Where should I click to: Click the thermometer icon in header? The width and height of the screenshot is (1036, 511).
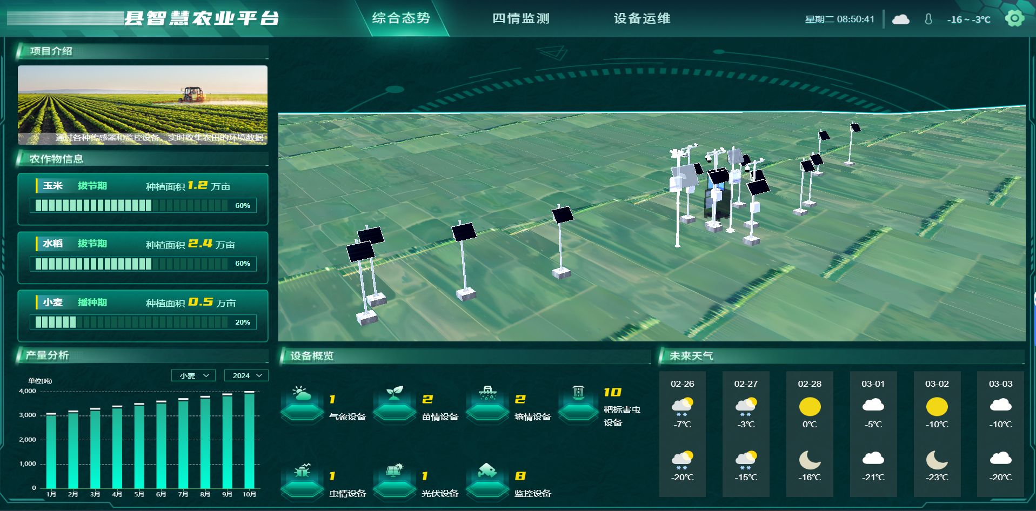[x=928, y=19]
